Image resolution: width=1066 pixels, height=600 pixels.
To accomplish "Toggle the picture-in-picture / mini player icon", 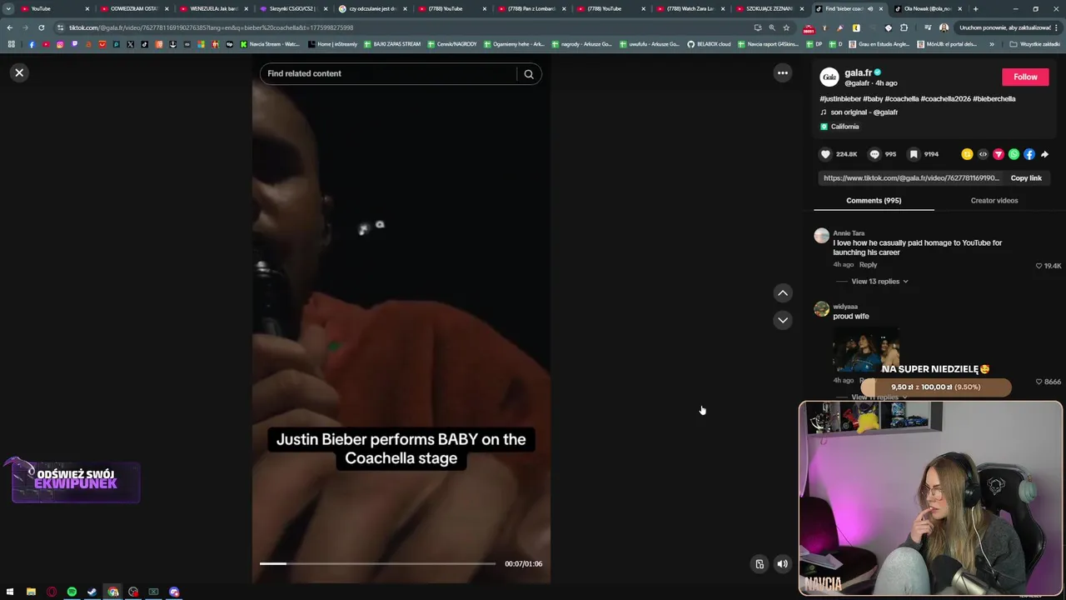I will [x=759, y=564].
